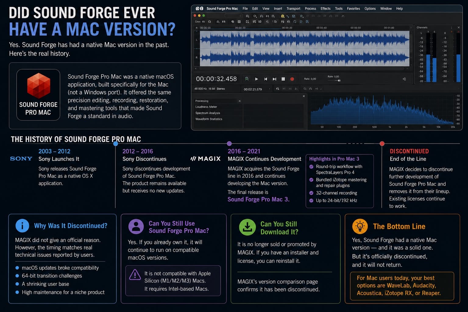The height and width of the screenshot is (312, 468).
Task: Click the horizontal scrollbar under the waveform
Action: pyautogui.click(x=302, y=68)
